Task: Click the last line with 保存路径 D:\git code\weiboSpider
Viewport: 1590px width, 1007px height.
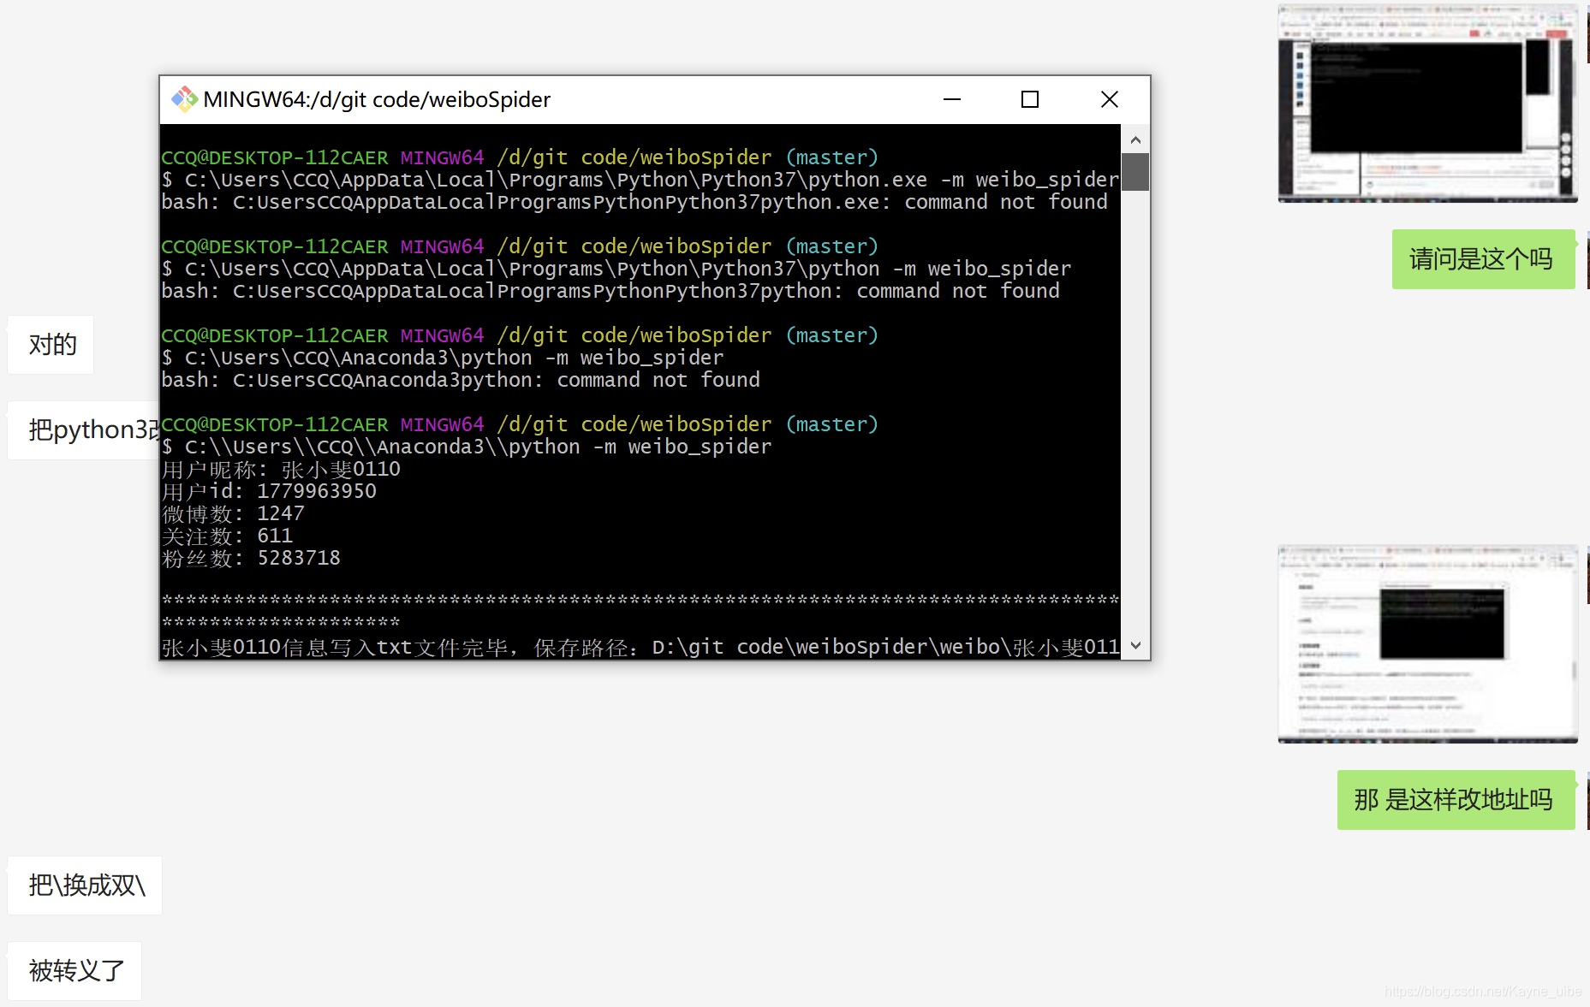Action: [640, 647]
